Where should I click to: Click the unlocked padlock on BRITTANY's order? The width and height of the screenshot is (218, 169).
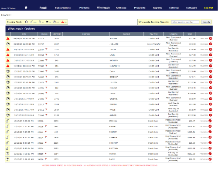click(x=7, y=148)
